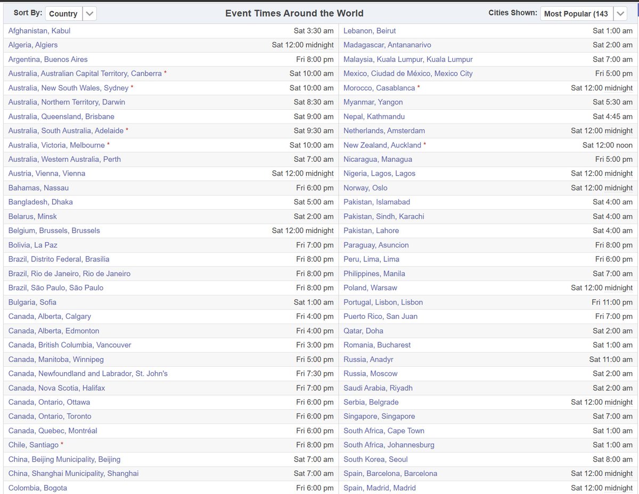Screen dimensions: 639x494
Task: Open the China, Shanghai Municipality link
Action: click(73, 474)
